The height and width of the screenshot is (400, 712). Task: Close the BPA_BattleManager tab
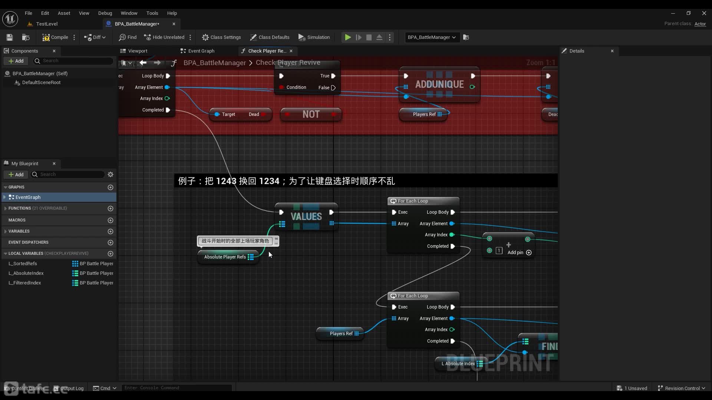click(x=174, y=24)
